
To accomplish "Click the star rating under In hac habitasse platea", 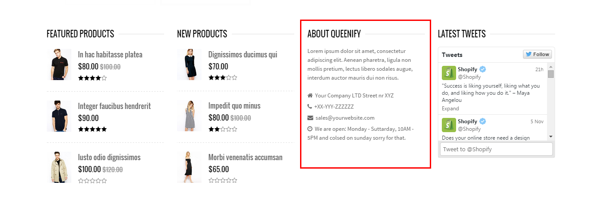I will [92, 78].
